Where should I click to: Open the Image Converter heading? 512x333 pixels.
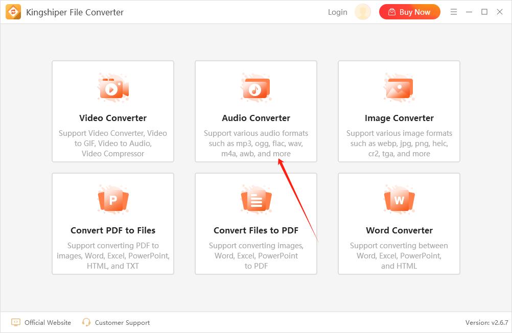pos(399,118)
